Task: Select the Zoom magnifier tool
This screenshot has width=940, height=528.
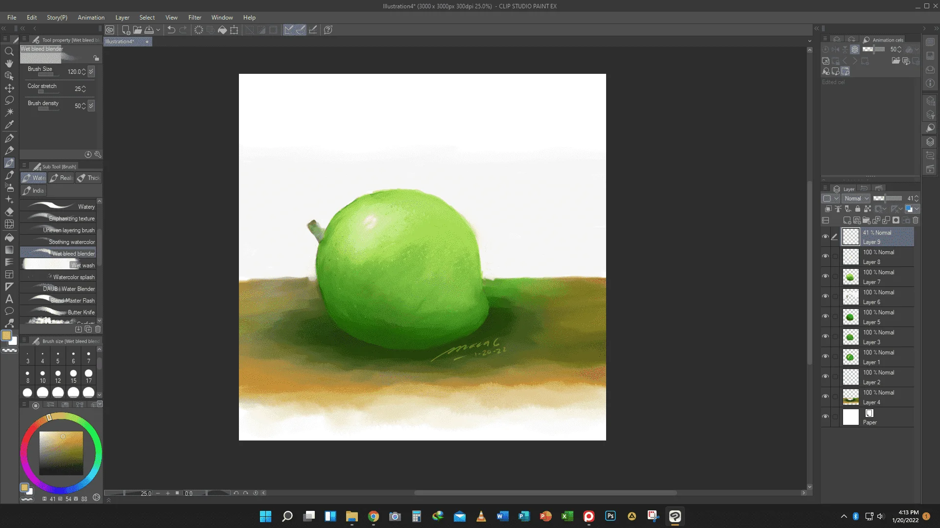Action: pos(9,51)
